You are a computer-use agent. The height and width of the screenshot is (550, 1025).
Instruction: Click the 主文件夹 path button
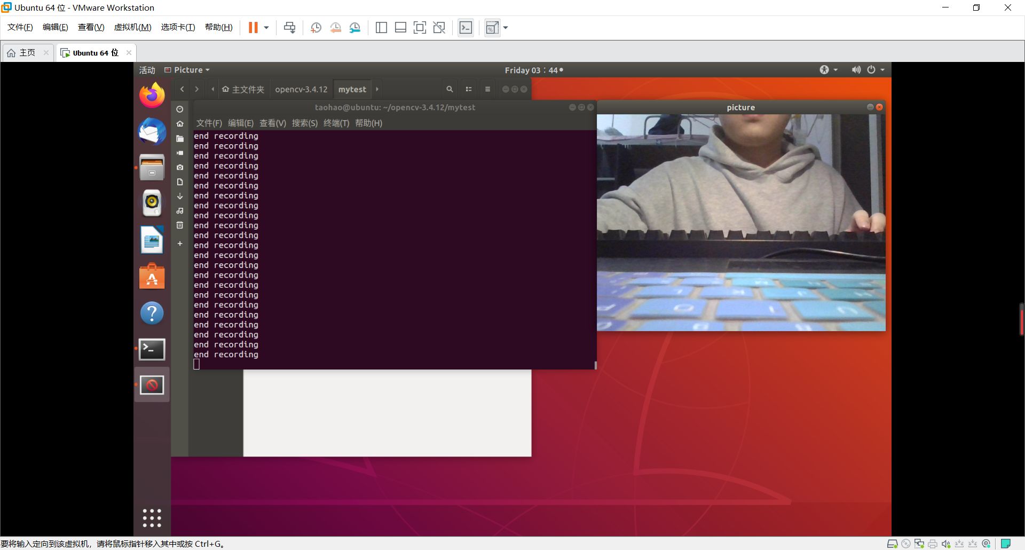tap(243, 89)
